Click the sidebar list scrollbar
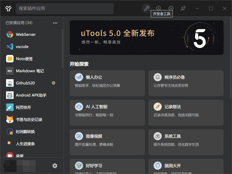The width and height of the screenshot is (232, 174). pyautogui.click(x=62, y=49)
